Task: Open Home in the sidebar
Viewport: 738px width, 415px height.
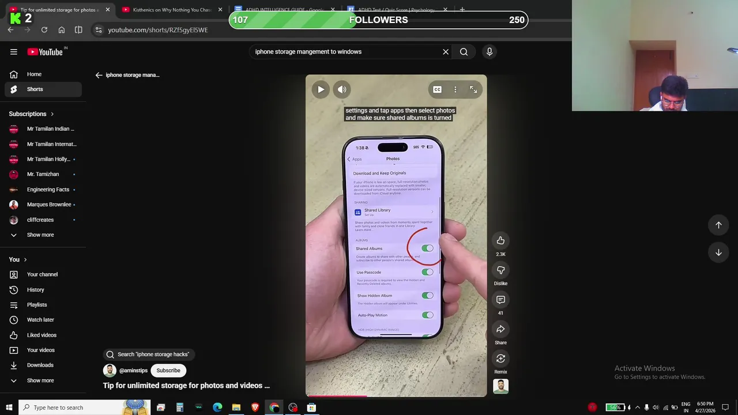Action: click(43, 74)
